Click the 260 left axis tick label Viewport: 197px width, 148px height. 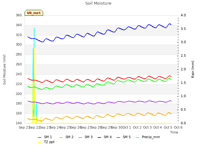pos(19,64)
